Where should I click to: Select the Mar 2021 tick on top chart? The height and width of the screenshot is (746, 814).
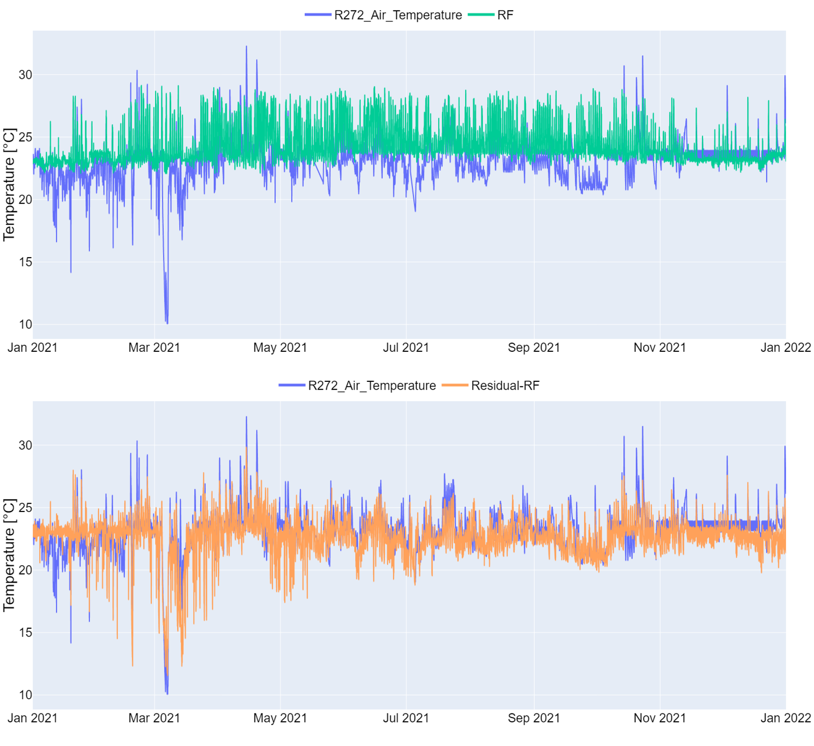(x=154, y=348)
